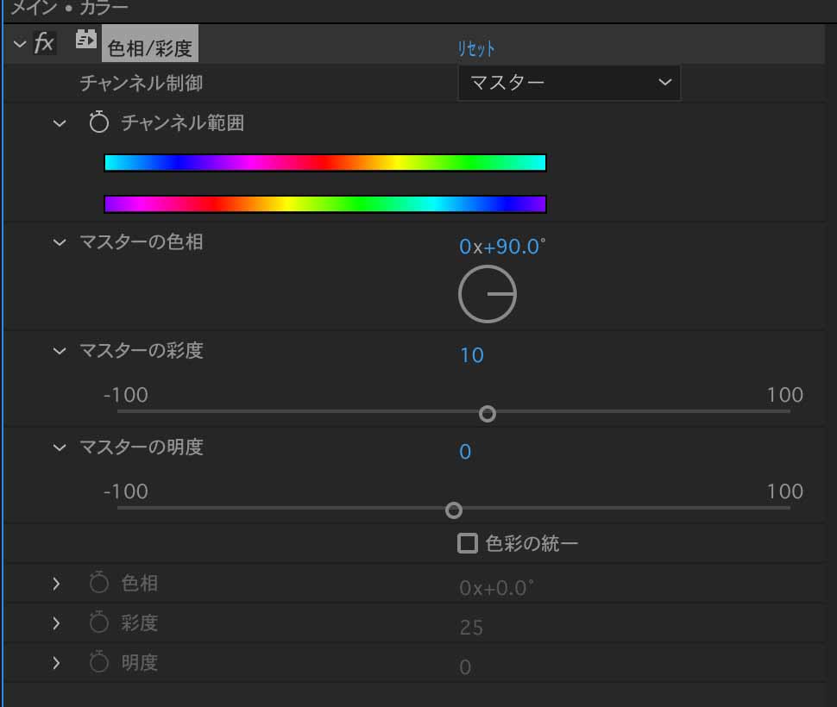Open the チャンネル制御 マスター dropdown
Image resolution: width=837 pixels, height=707 pixels.
pyautogui.click(x=569, y=83)
